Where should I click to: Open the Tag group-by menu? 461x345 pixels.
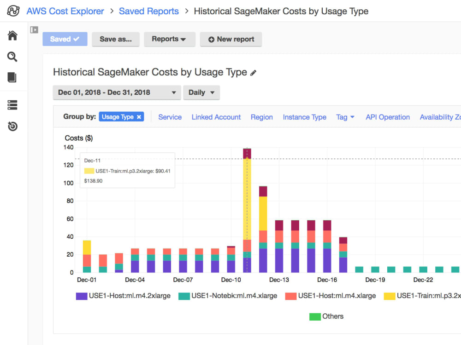[345, 117]
